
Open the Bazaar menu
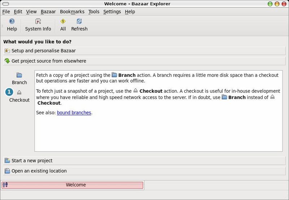(48, 12)
